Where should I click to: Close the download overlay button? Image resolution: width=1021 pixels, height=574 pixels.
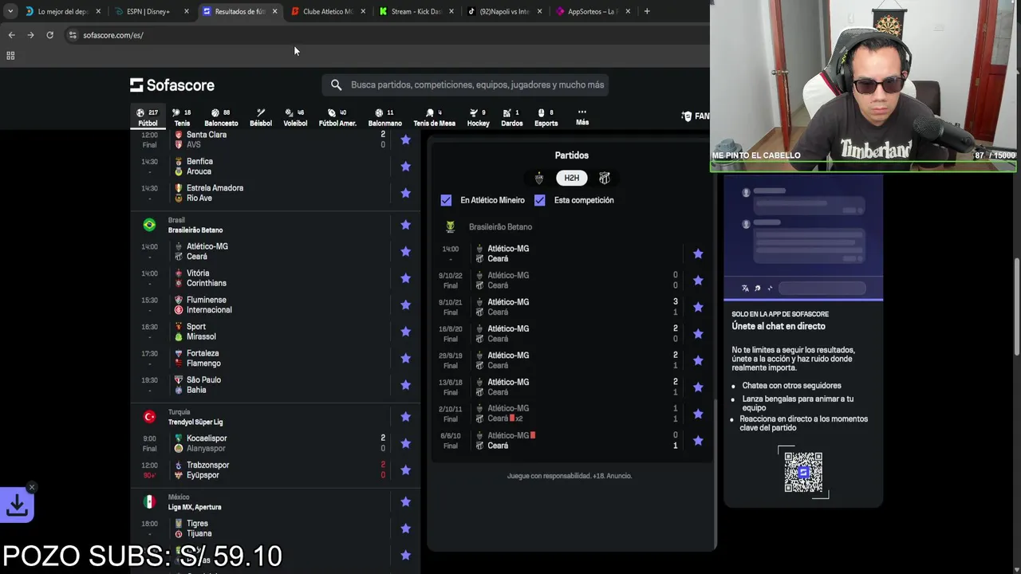pos(31,487)
